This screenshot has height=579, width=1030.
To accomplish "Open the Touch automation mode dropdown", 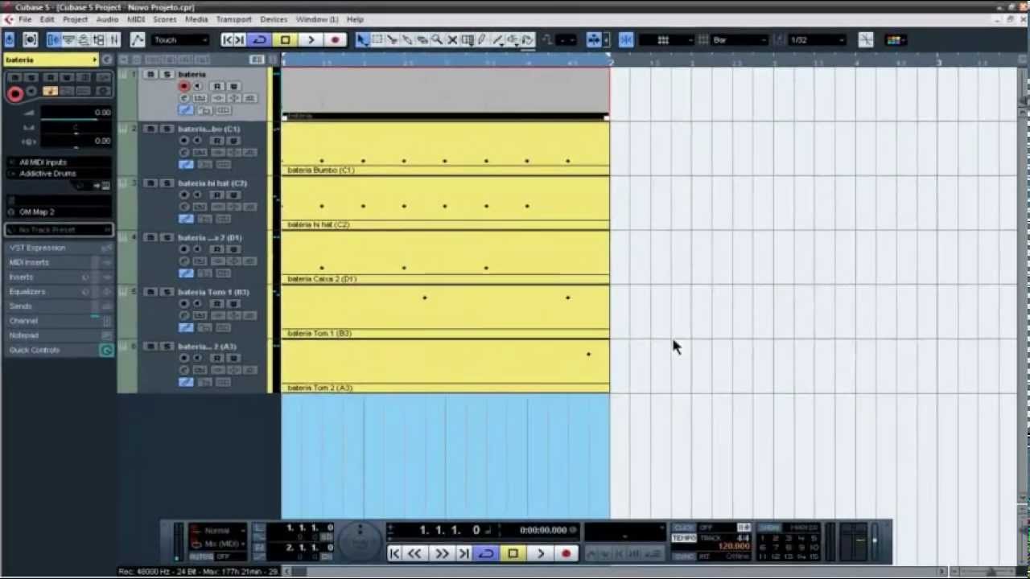I will coord(180,39).
